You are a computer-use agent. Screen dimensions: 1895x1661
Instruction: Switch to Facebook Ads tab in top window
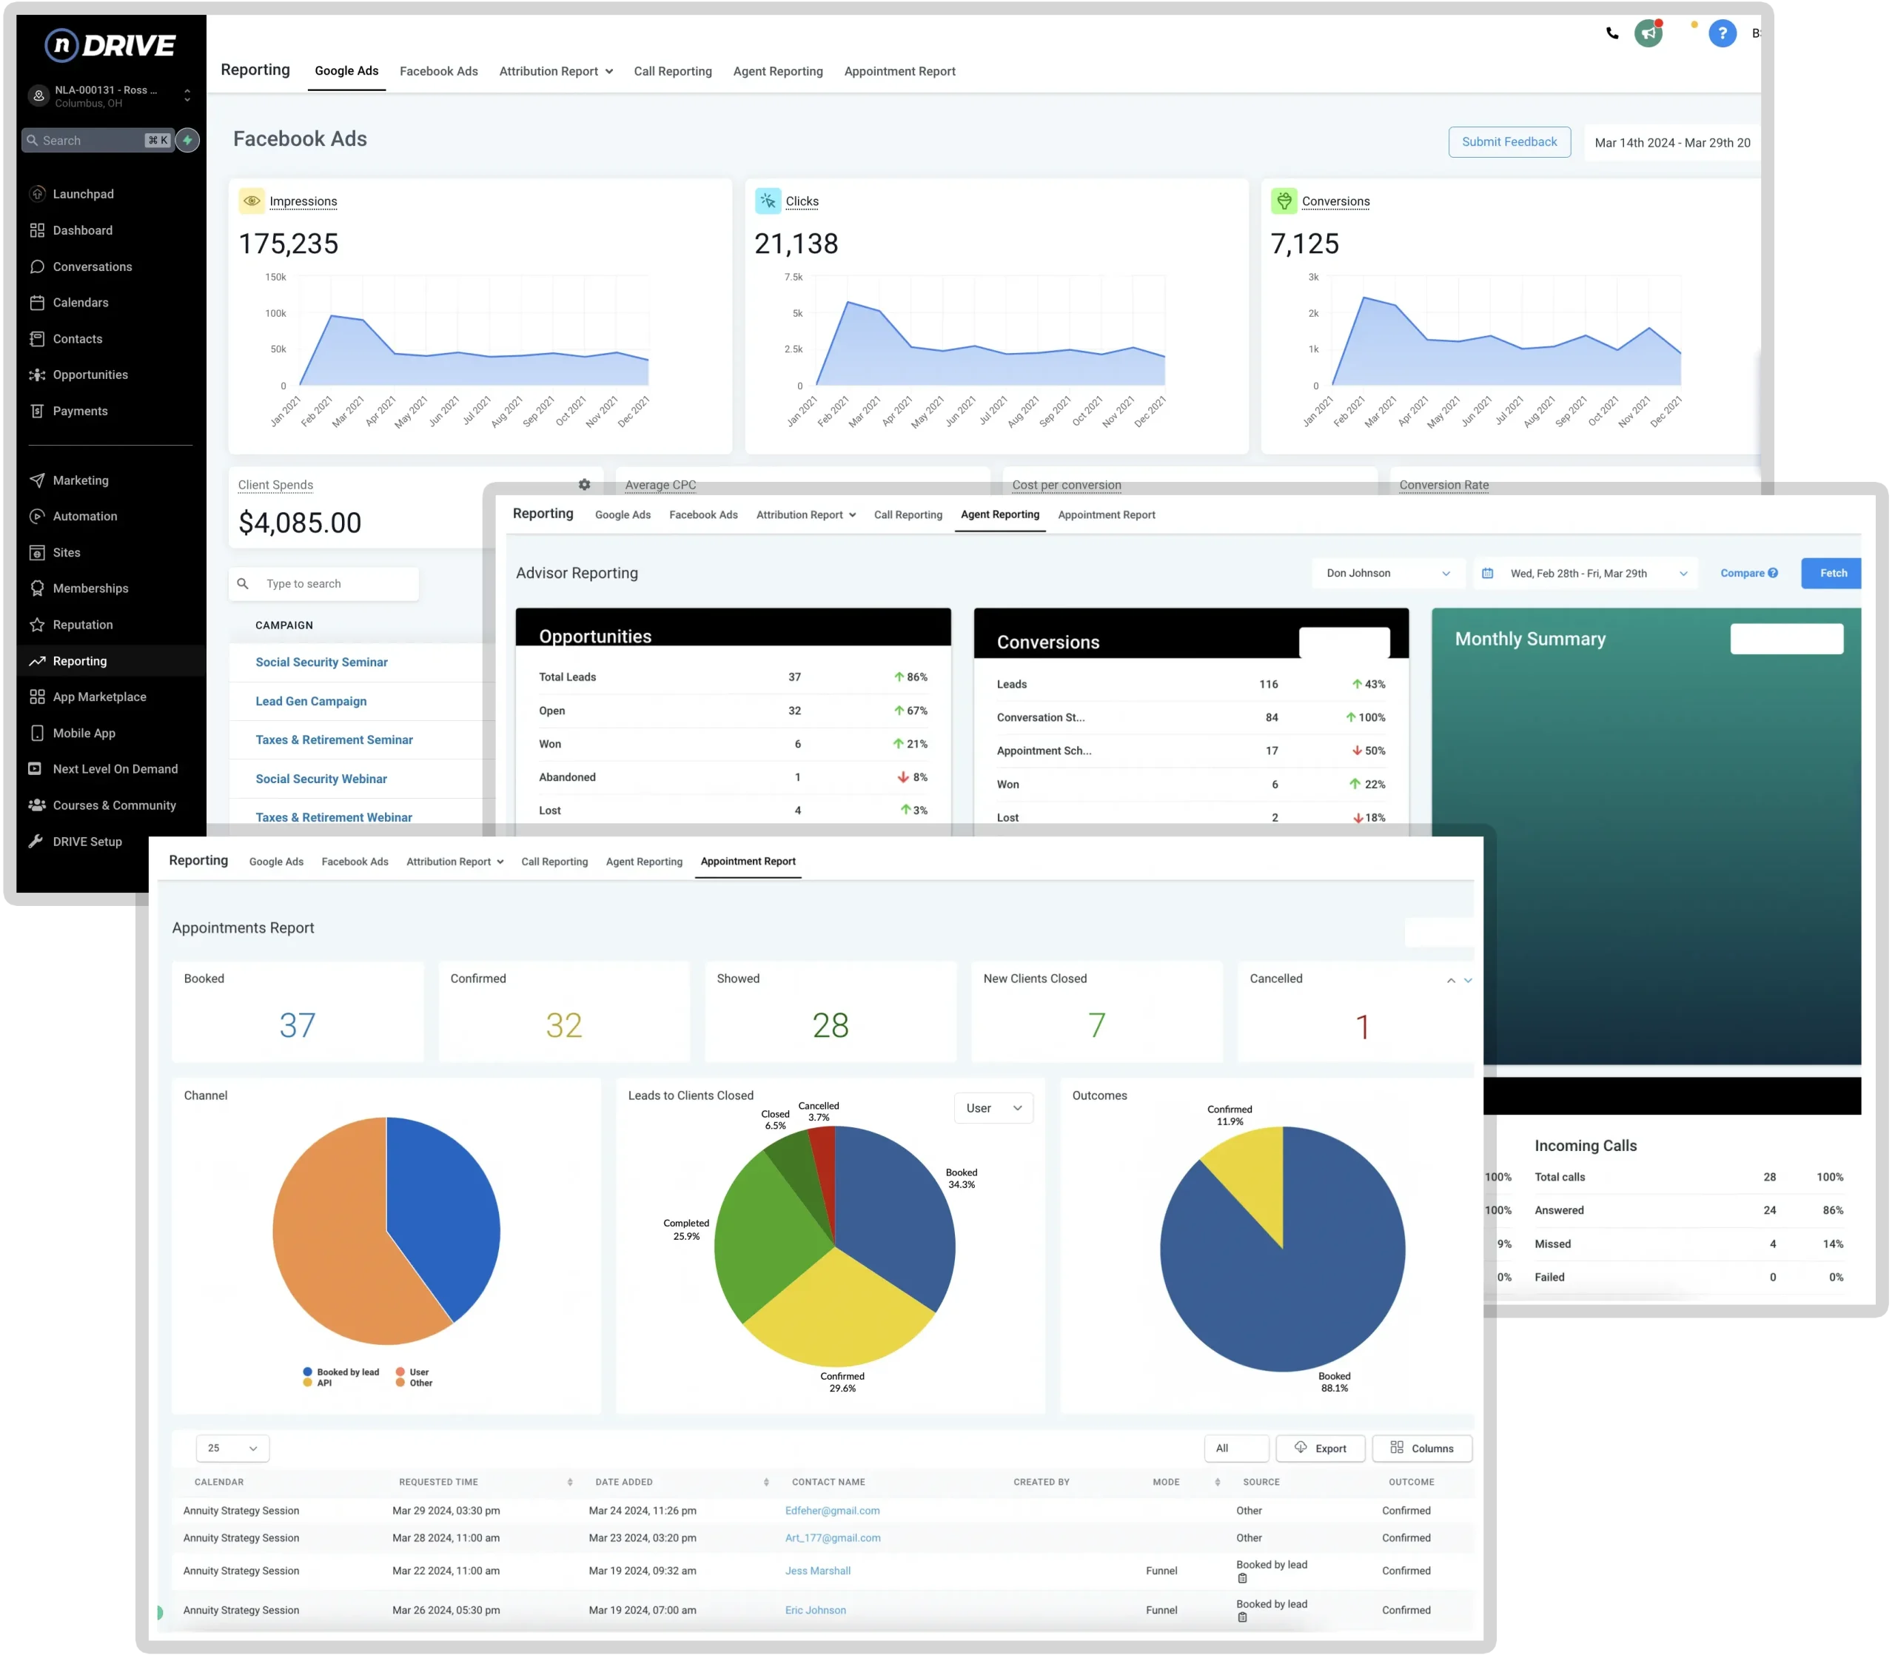click(438, 71)
